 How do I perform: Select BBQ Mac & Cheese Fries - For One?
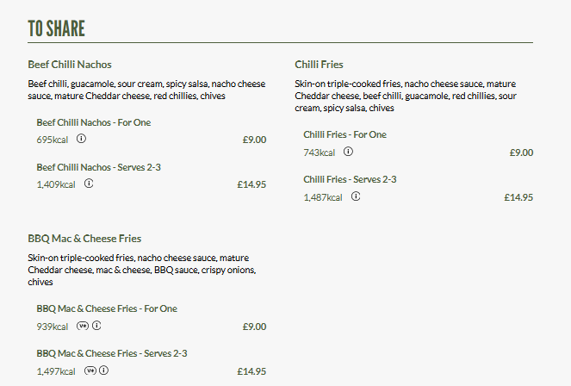[x=107, y=308]
